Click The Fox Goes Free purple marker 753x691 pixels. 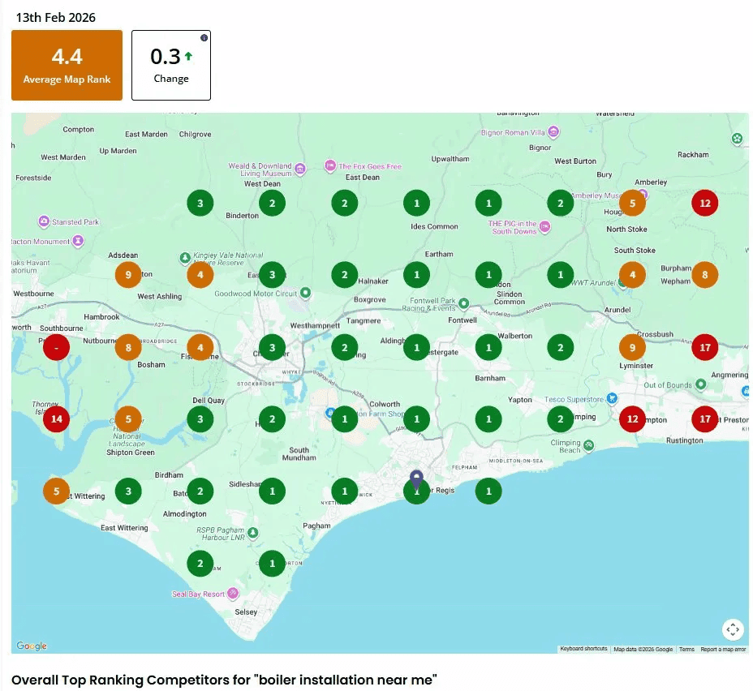(330, 166)
